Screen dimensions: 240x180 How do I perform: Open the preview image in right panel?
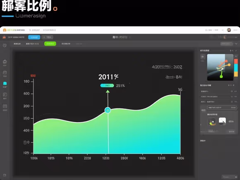(x=220, y=67)
